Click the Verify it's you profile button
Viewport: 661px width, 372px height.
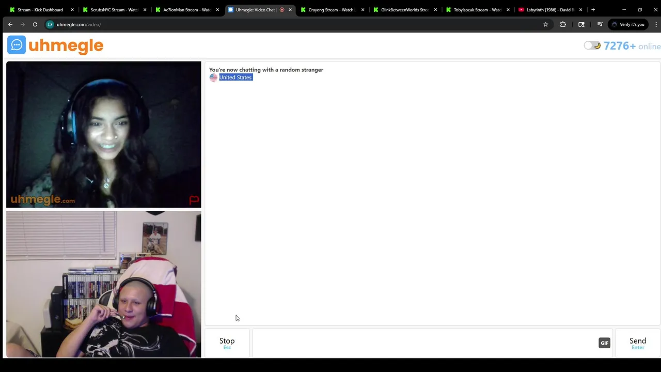(628, 24)
